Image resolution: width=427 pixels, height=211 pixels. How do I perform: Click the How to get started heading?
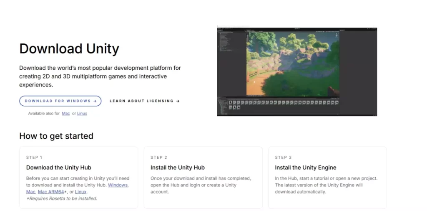point(56,136)
